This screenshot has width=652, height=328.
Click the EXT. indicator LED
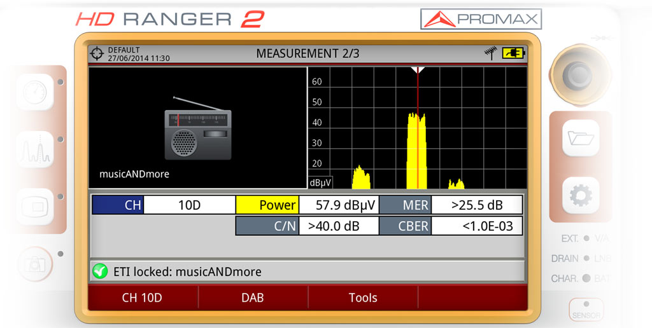(x=586, y=238)
